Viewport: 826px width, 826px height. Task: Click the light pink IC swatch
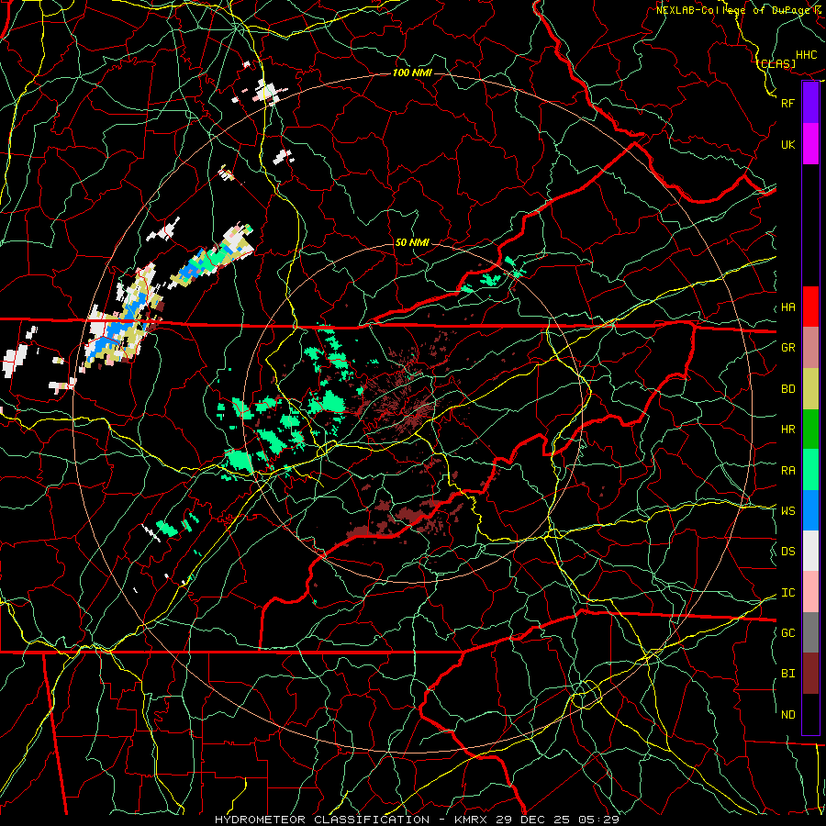pos(810,592)
